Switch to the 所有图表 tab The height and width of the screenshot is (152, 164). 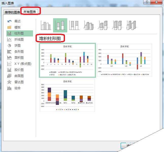[30, 12]
